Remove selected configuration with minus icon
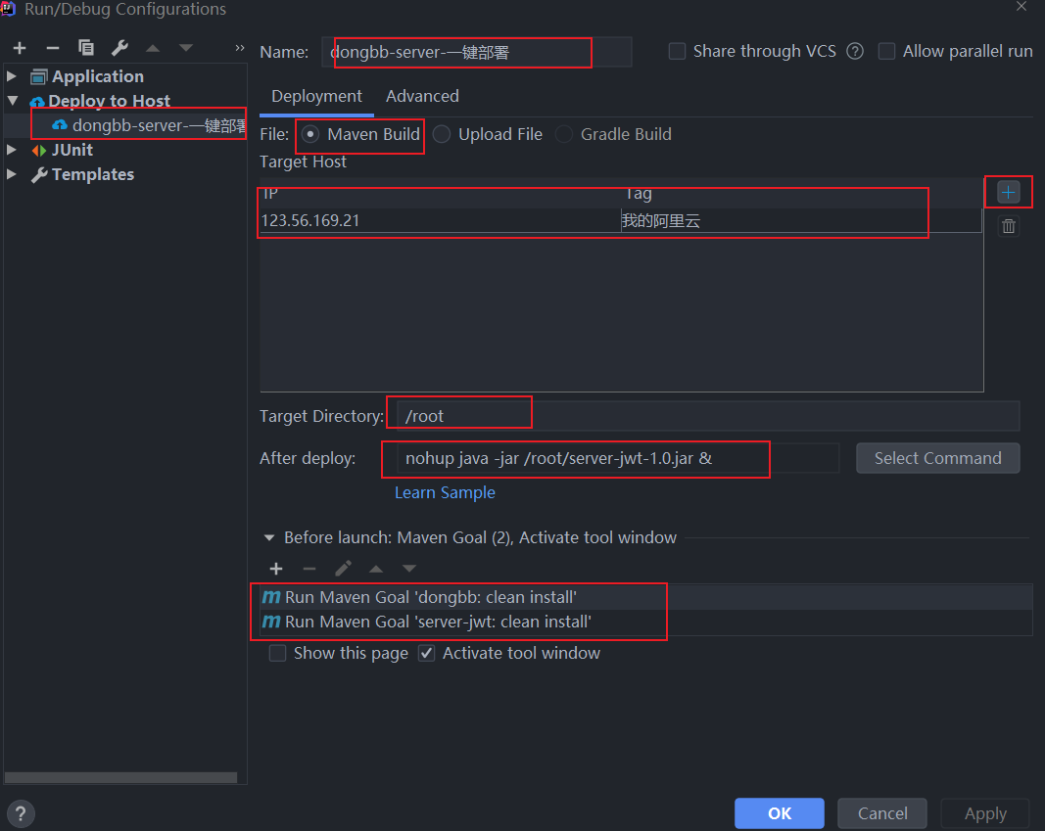This screenshot has height=831, width=1045. click(x=53, y=48)
